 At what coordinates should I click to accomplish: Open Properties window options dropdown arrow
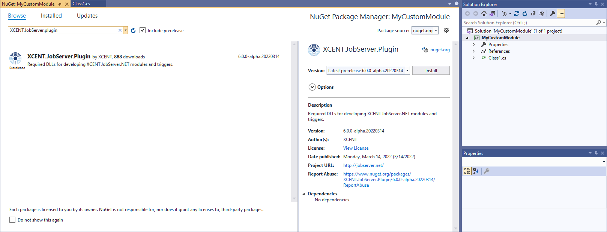coord(590,153)
